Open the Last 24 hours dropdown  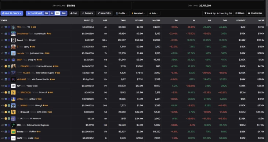(x=12, y=13)
